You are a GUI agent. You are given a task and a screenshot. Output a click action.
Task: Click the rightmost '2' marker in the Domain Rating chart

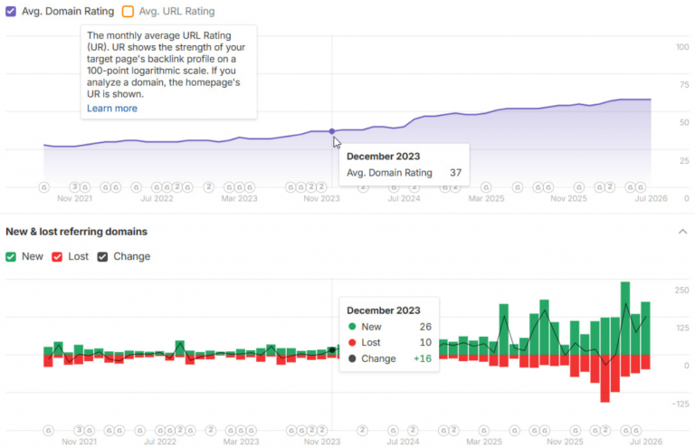[610, 187]
